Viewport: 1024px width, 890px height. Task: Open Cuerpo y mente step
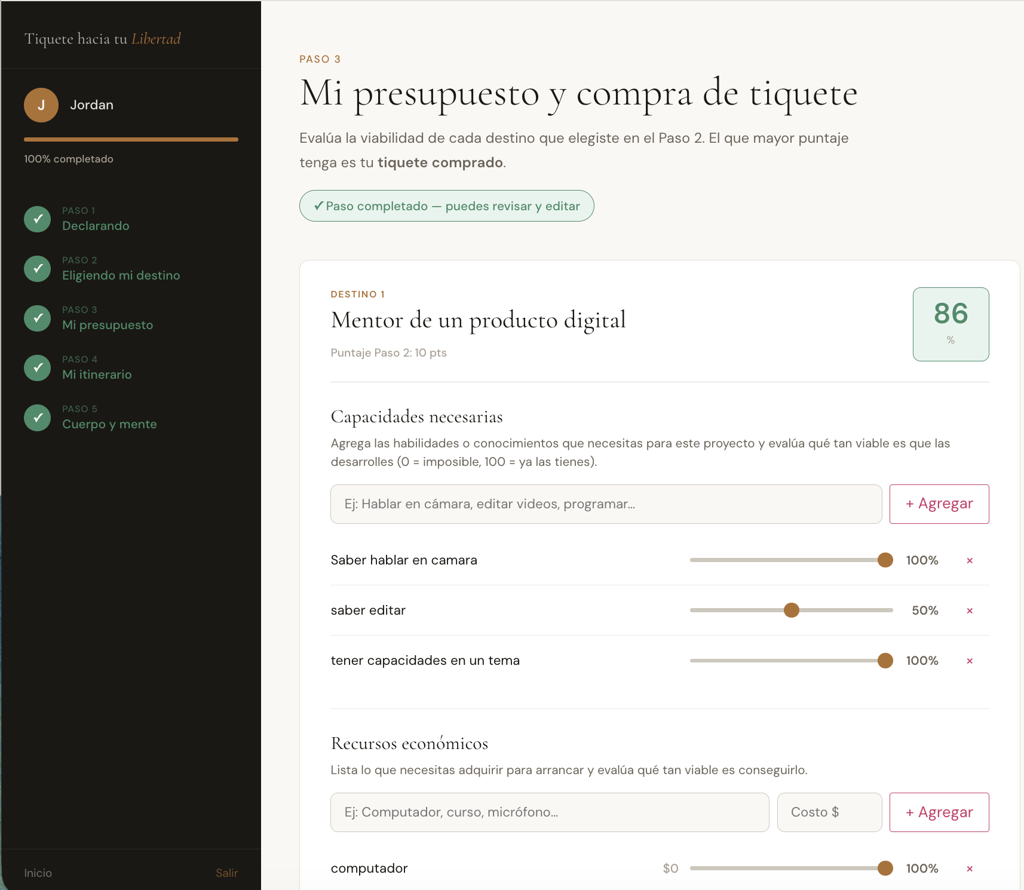click(109, 424)
